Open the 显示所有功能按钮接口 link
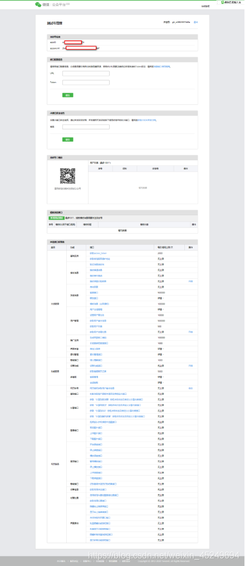This screenshot has width=245, height=566. (x=100, y=540)
